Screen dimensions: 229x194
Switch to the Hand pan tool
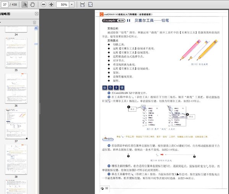pyautogui.click(x=32, y=5)
